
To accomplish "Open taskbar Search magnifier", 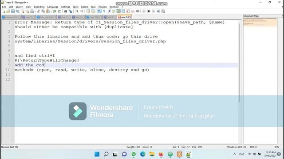I will coord(106,154).
